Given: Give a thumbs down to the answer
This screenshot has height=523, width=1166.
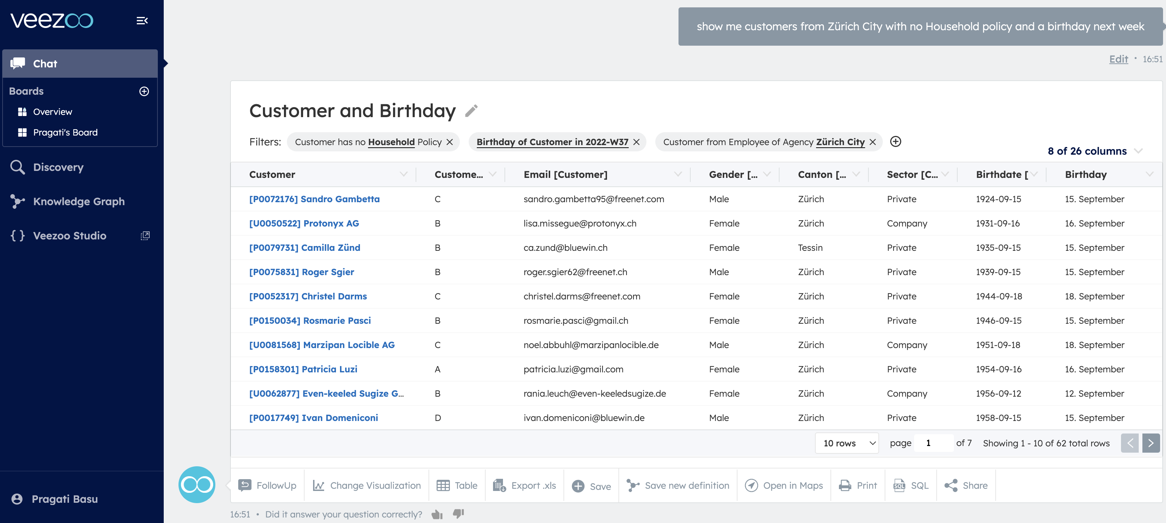Looking at the screenshot, I should [458, 514].
